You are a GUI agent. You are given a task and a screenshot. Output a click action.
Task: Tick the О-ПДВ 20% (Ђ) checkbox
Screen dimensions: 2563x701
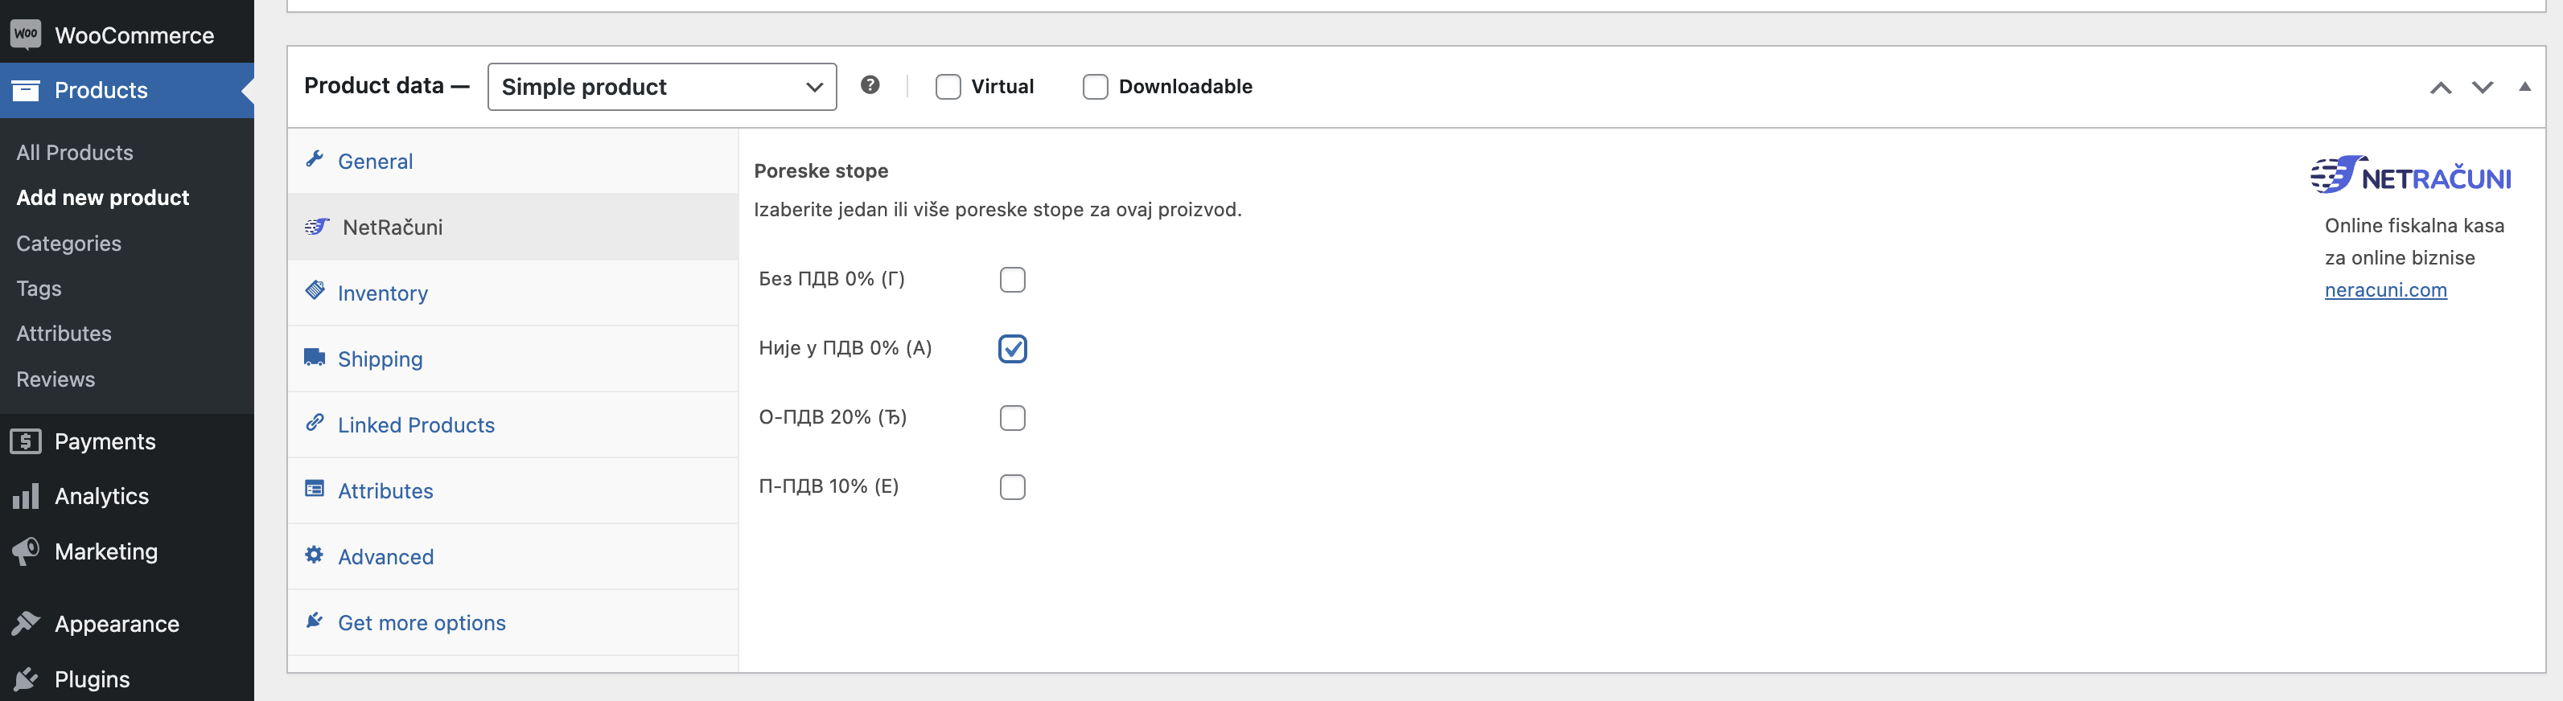pyautogui.click(x=1012, y=417)
